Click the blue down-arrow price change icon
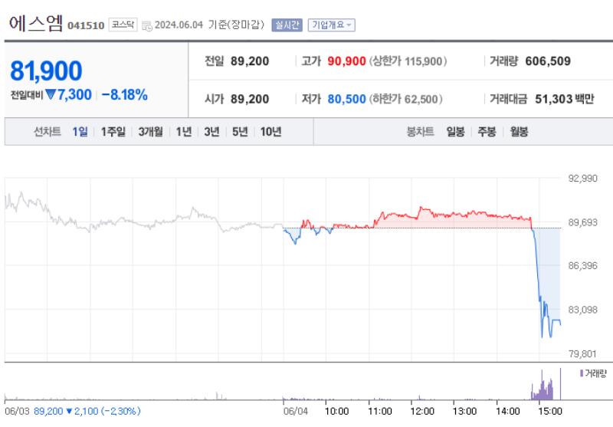 pos(50,95)
